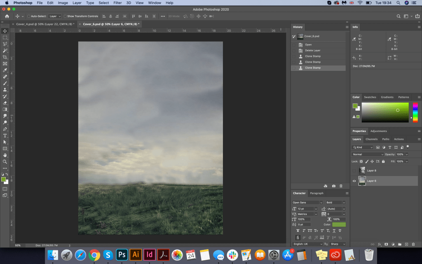The image size is (422, 264).
Task: Activate the Hand tool
Action: coord(5,155)
